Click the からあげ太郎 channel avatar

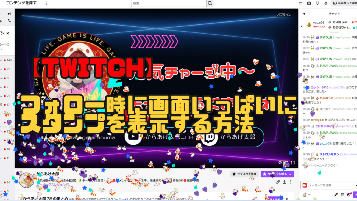point(26,180)
